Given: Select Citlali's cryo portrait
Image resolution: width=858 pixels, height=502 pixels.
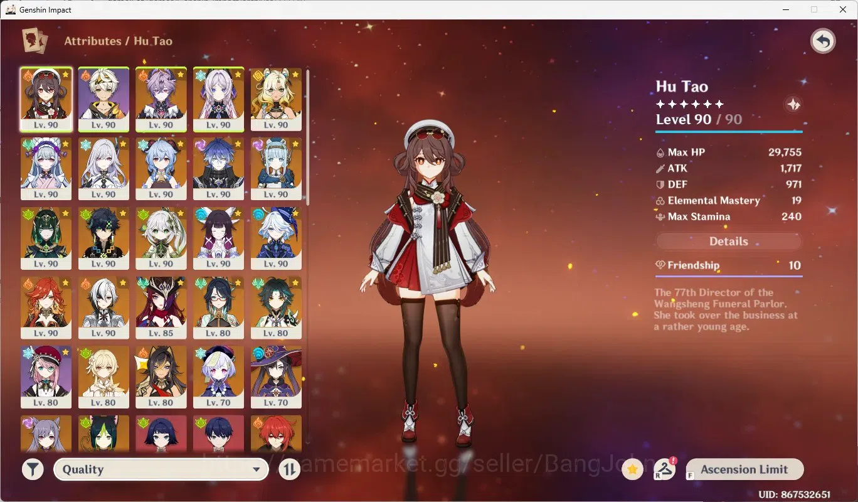Looking at the screenshot, I should pyautogui.click(x=219, y=99).
